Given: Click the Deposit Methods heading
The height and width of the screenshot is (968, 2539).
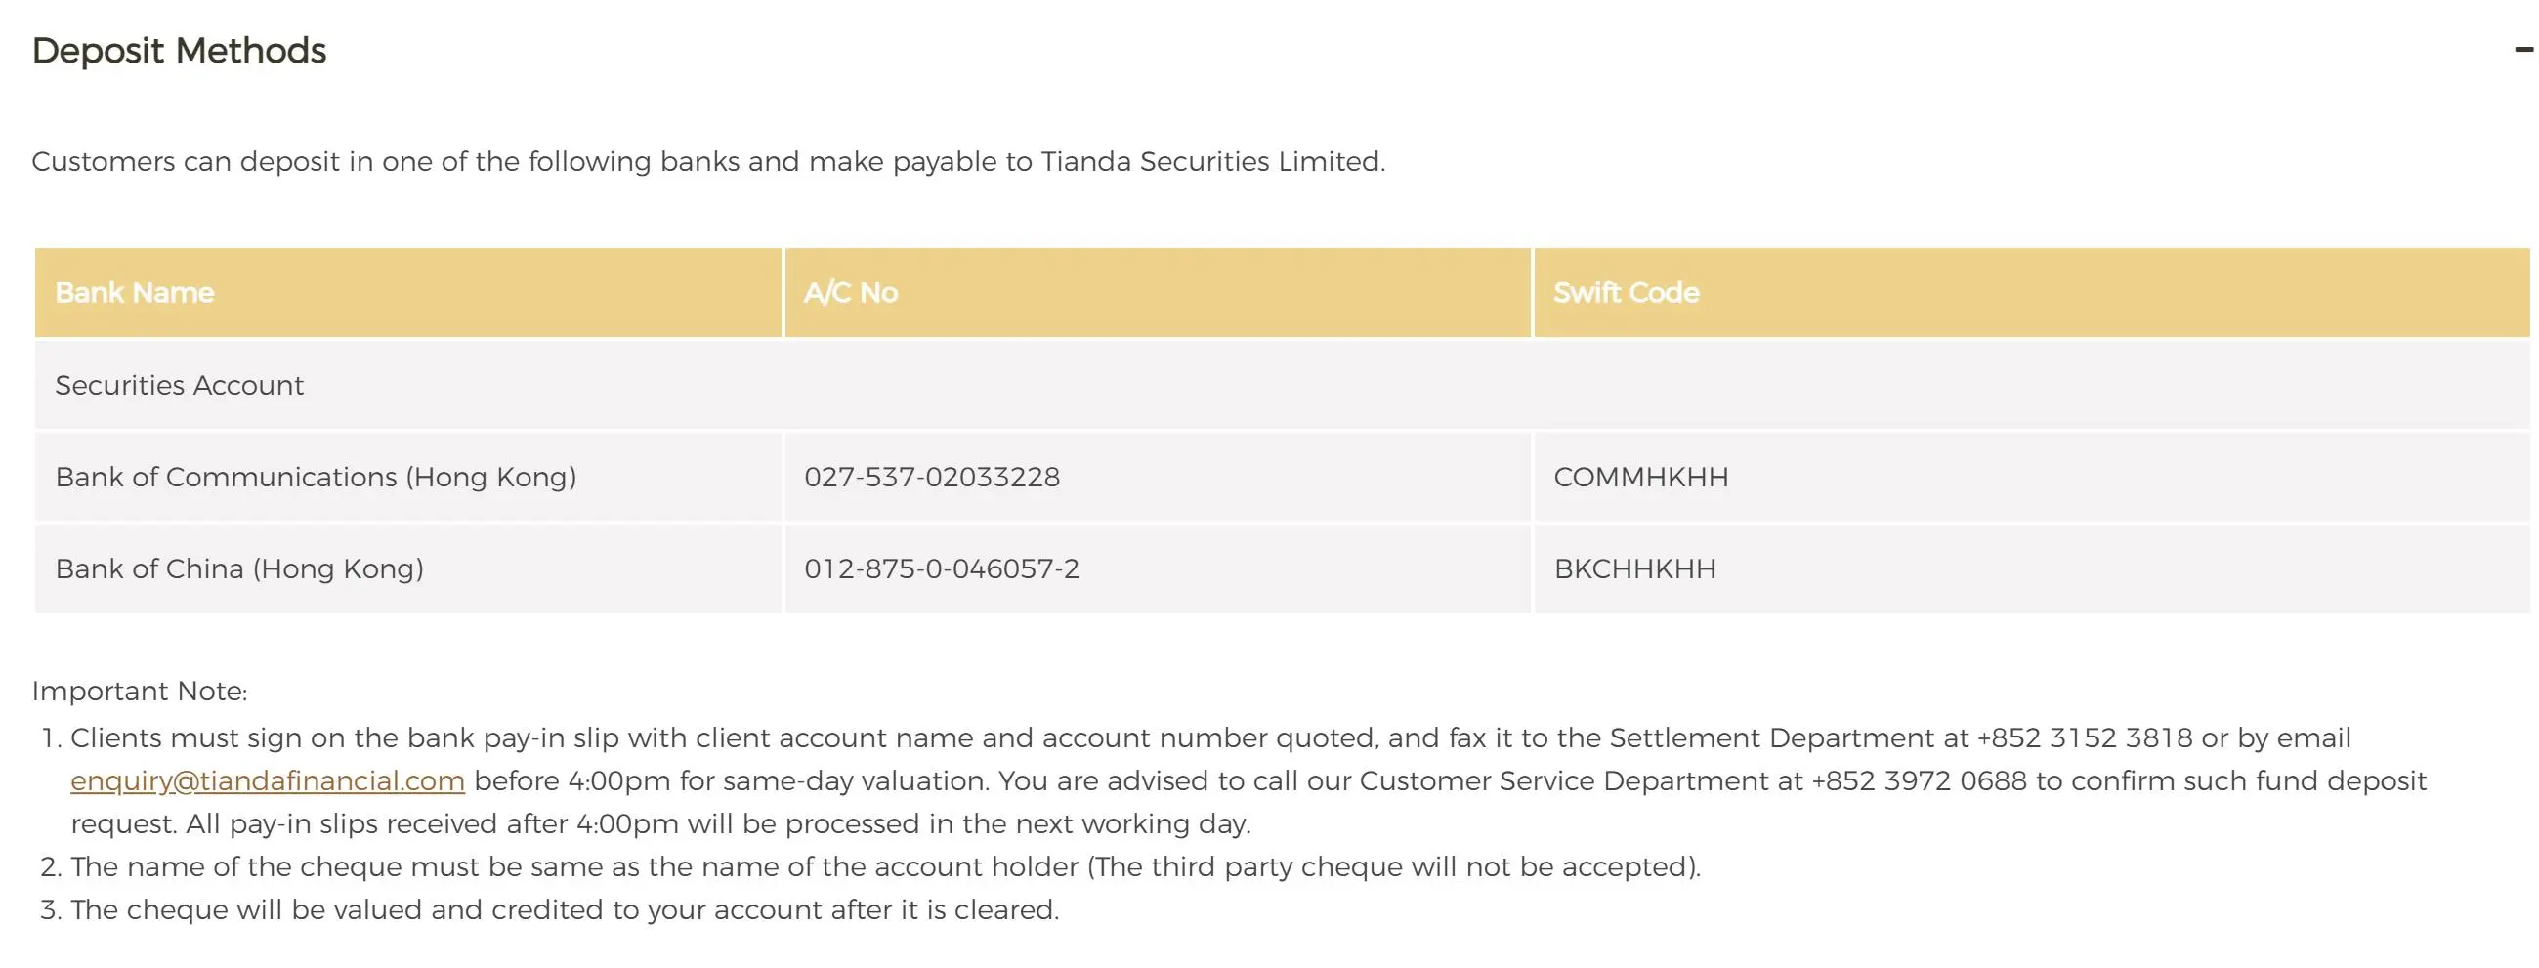Looking at the screenshot, I should [179, 50].
